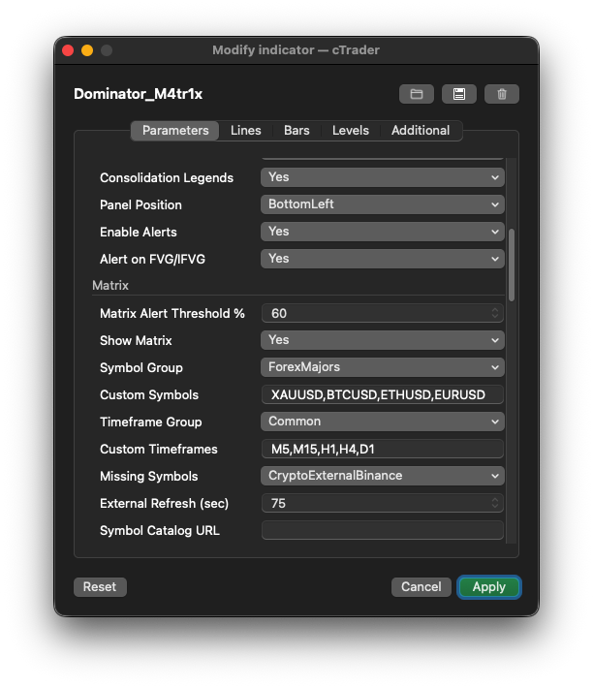593x688 pixels.
Task: Click the green Apply button
Action: point(489,587)
